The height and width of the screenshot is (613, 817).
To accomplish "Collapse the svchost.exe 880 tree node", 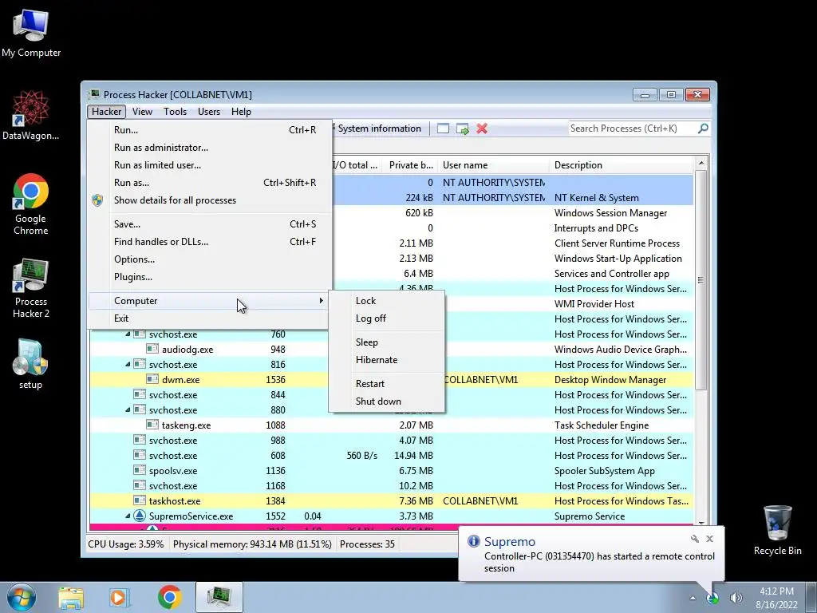I will coord(128,409).
